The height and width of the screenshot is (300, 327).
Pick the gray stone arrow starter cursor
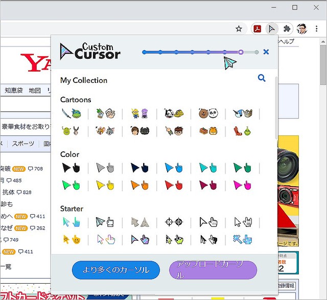pos(140,222)
